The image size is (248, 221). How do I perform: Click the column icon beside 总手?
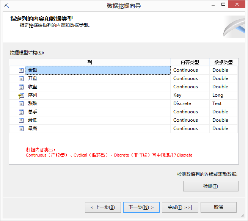click(21, 112)
